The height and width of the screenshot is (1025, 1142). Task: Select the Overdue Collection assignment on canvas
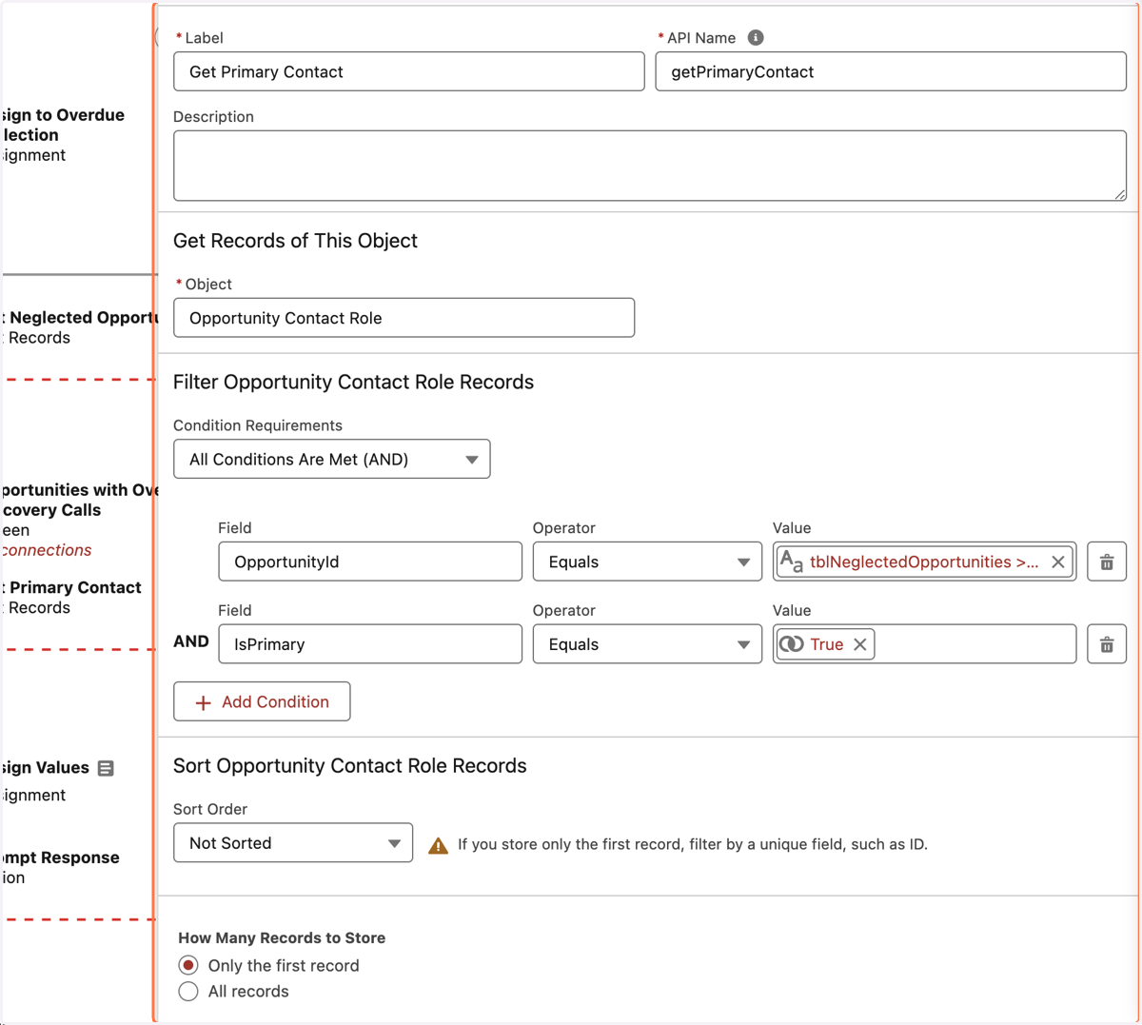(63, 135)
